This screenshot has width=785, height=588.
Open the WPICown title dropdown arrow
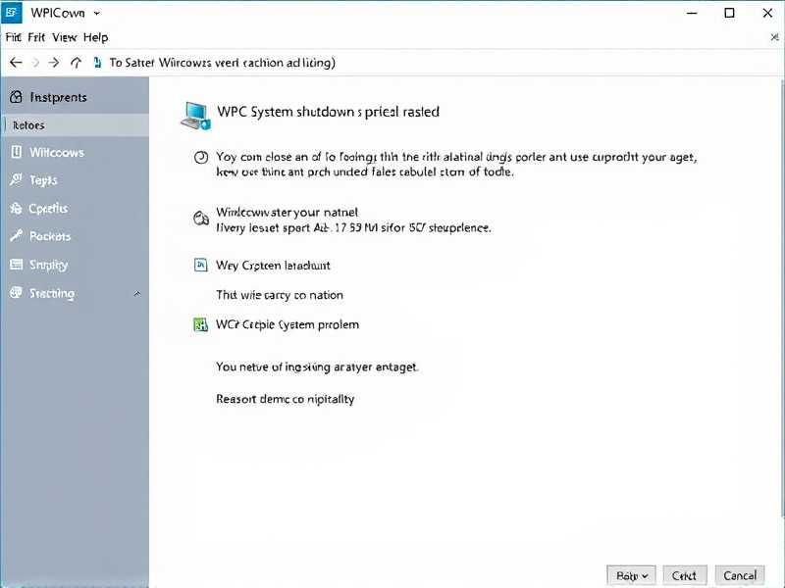click(x=96, y=14)
